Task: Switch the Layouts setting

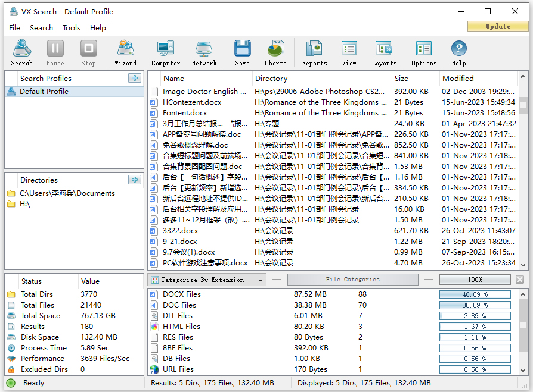Action: point(384,53)
